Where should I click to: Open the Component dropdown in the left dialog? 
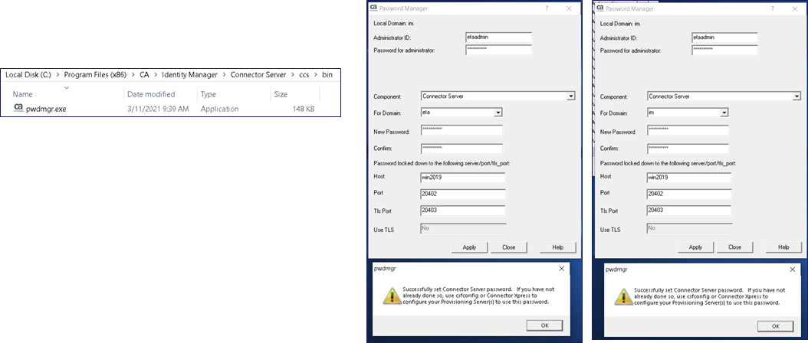click(570, 96)
